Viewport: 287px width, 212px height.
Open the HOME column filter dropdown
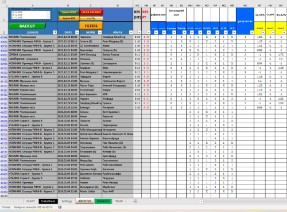click(x=100, y=33)
